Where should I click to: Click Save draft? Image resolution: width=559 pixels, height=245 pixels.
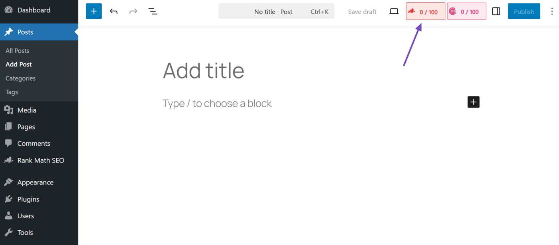pyautogui.click(x=362, y=11)
